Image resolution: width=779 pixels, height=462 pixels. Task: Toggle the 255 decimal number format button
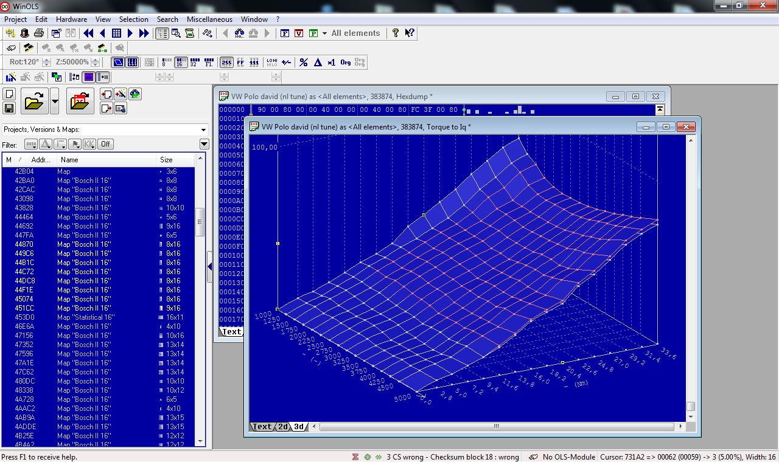pos(226,62)
